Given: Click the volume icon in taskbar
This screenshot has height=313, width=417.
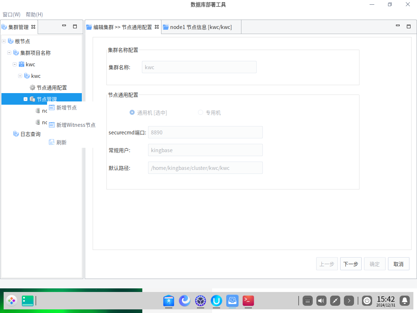Looking at the screenshot, I should tap(321, 300).
